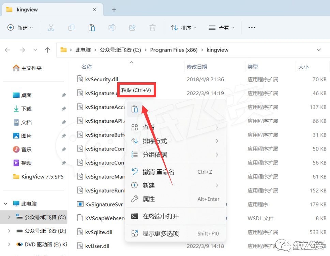
Task: Select the Rename icon in the toolbar
Action: point(112,28)
